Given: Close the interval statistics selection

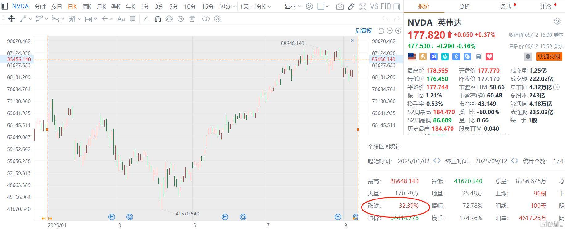Looking at the screenshot, I should (353, 41).
